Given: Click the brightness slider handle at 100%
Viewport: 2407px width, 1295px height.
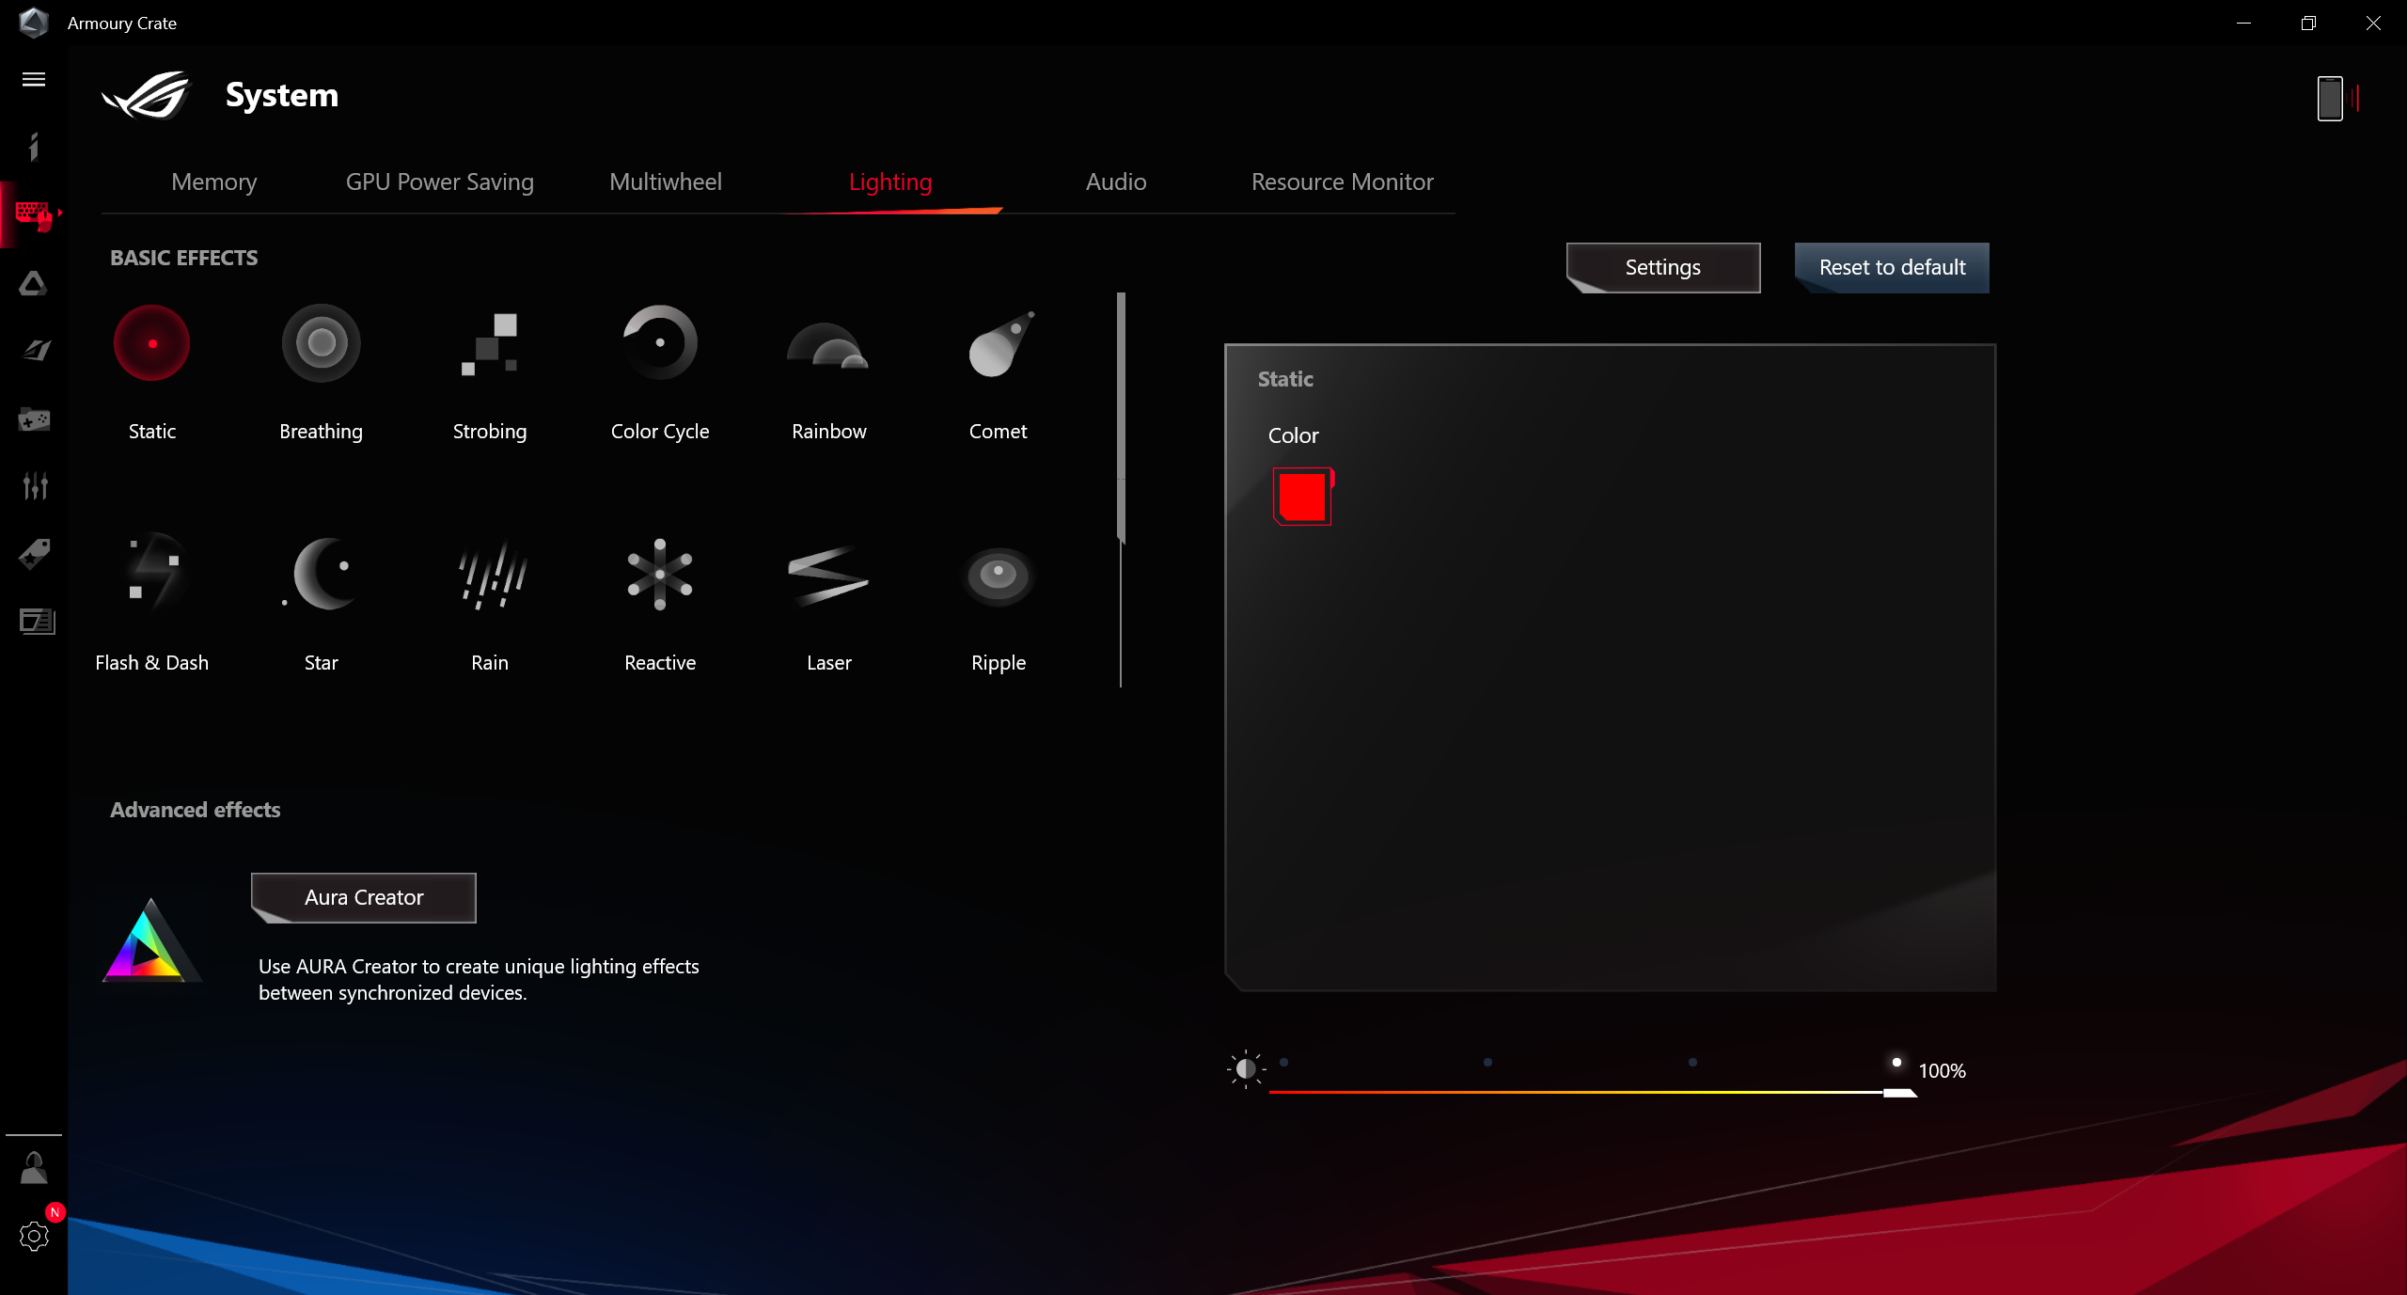Looking at the screenshot, I should click(1900, 1092).
